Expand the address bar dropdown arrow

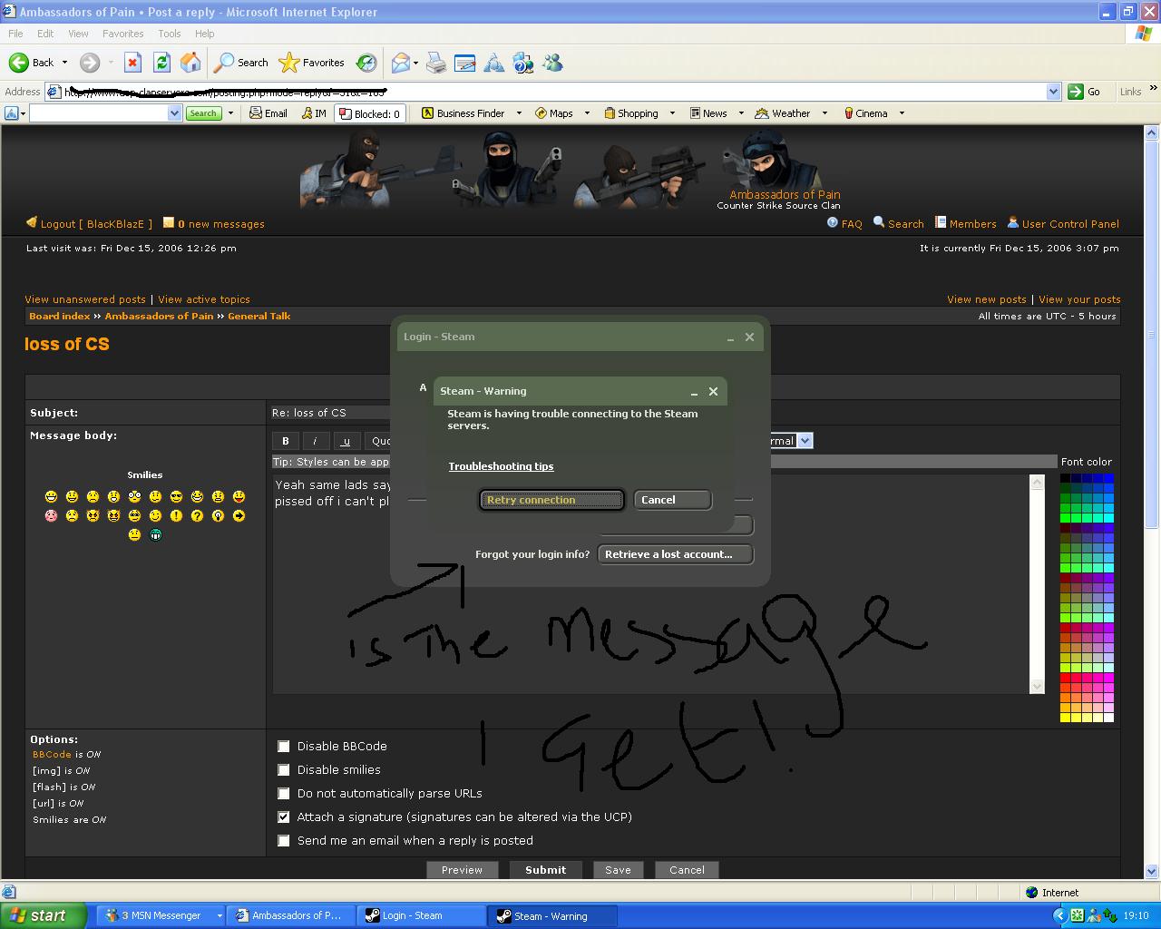click(1053, 92)
